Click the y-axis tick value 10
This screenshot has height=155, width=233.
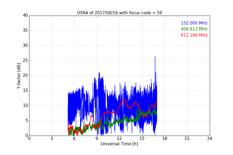[x=25, y=105]
